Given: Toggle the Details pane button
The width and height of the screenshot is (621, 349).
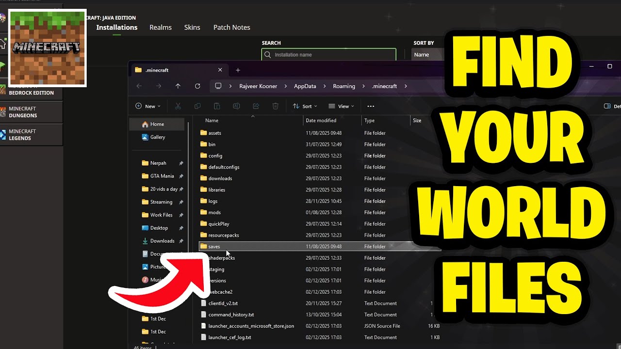Looking at the screenshot, I should click(x=612, y=106).
